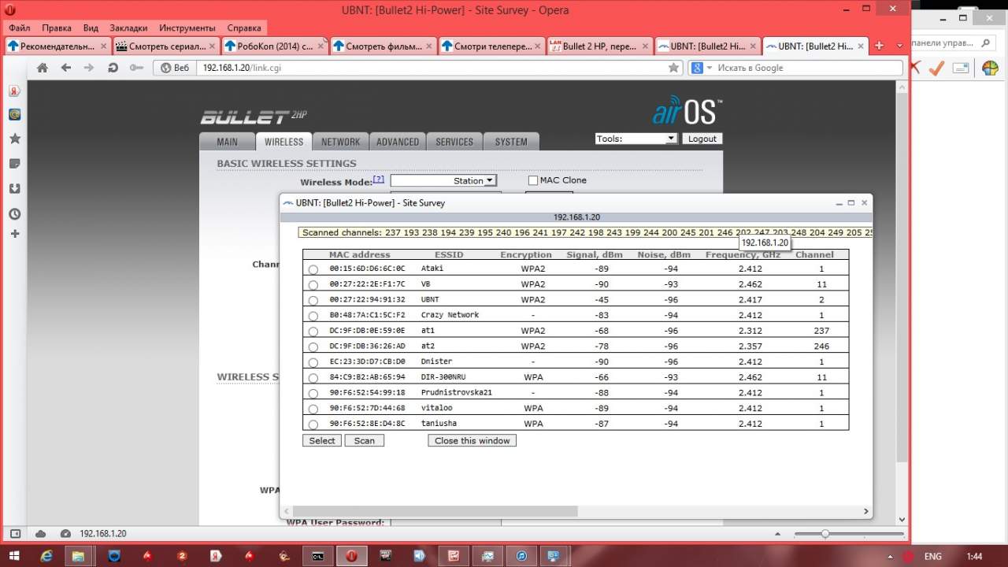The height and width of the screenshot is (567, 1008).
Task: Click the Opera home button
Action: [43, 68]
